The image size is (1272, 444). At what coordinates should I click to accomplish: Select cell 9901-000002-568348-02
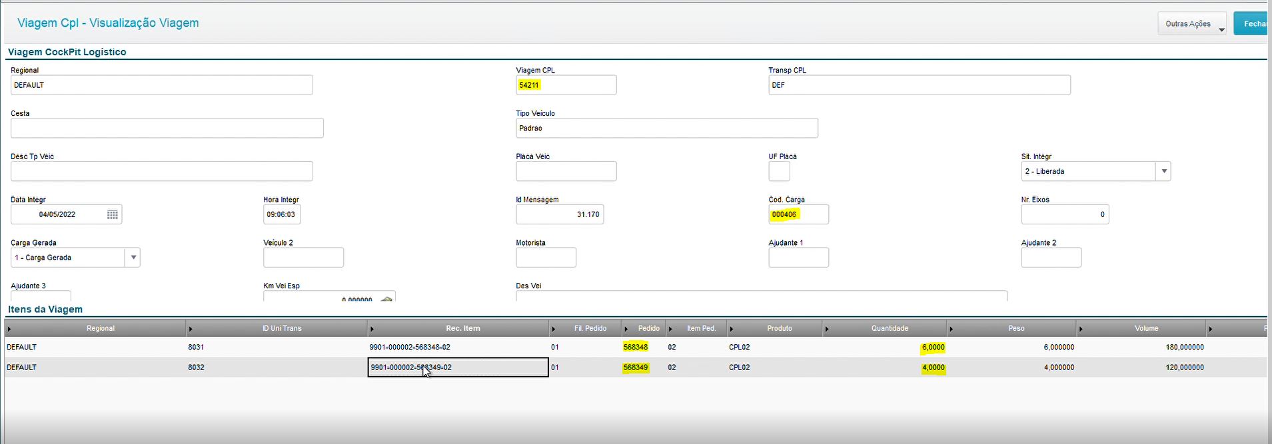458,347
